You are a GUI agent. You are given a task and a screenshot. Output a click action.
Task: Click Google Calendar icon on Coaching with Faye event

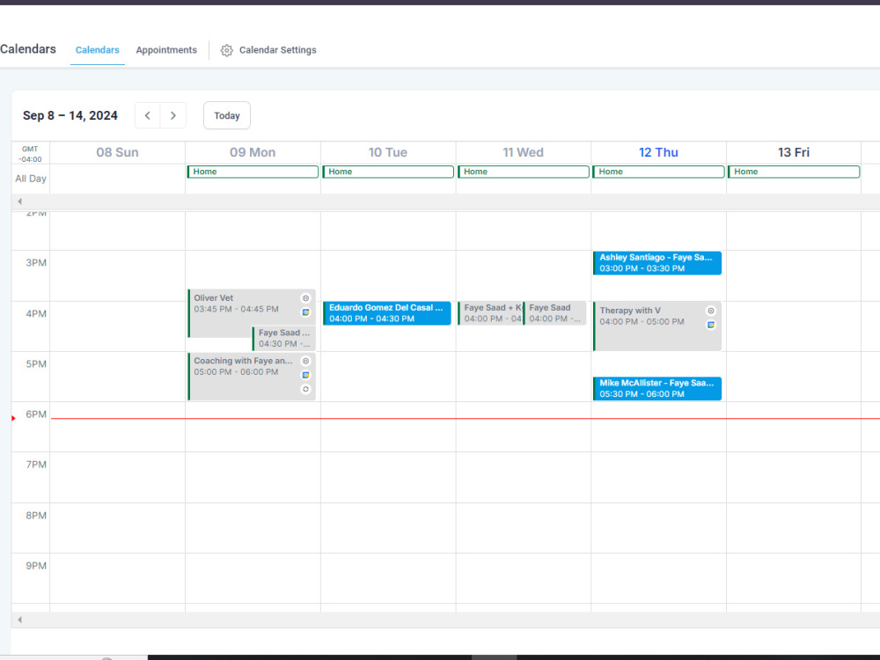(306, 375)
